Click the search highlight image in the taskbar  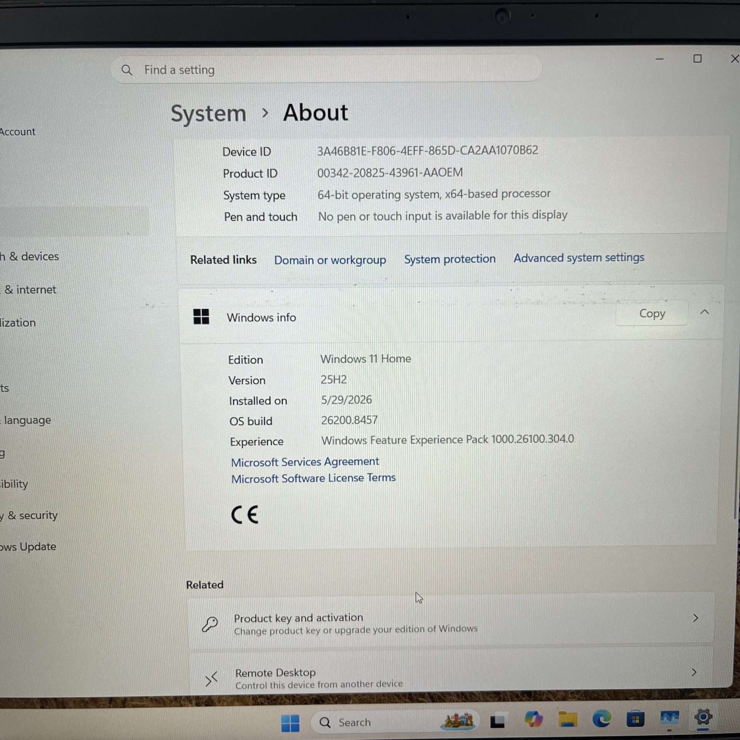click(458, 721)
